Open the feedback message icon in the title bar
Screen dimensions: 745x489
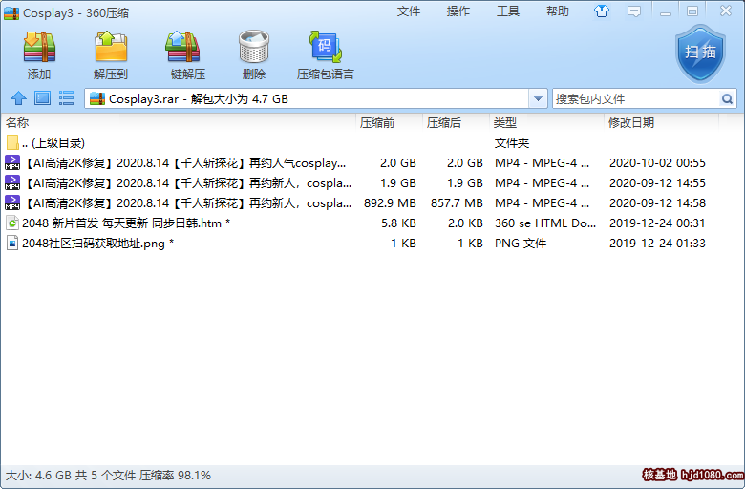click(x=634, y=11)
